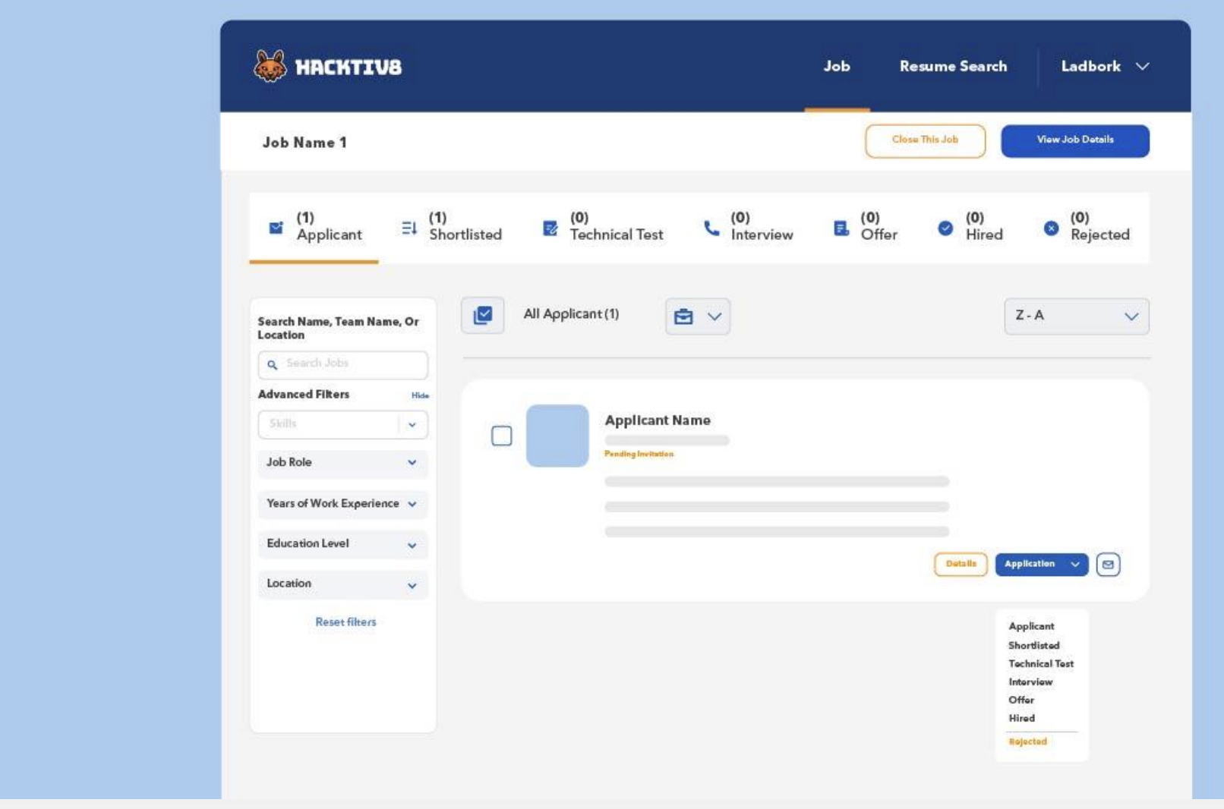Click the Hired checkmark circle icon
The image size is (1224, 809).
[x=945, y=228]
